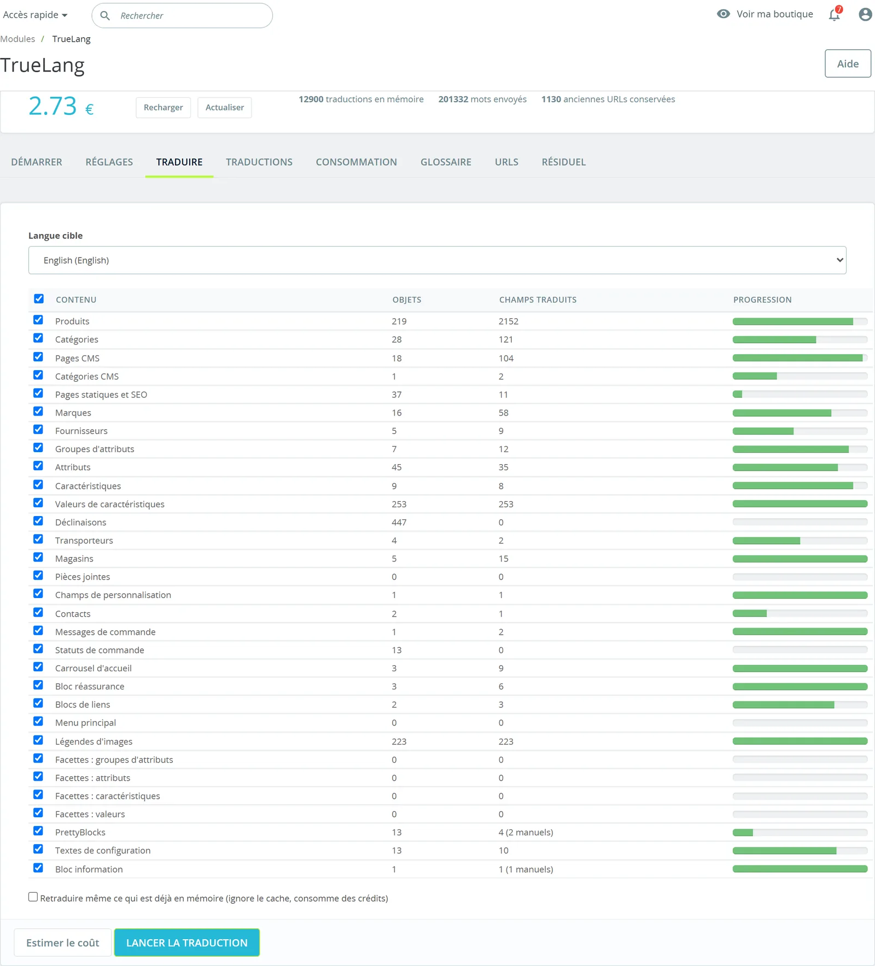The image size is (875, 966).
Task: Enable the Retraduire même ce qui est déjà en mémoire checkbox
Action: tap(33, 897)
